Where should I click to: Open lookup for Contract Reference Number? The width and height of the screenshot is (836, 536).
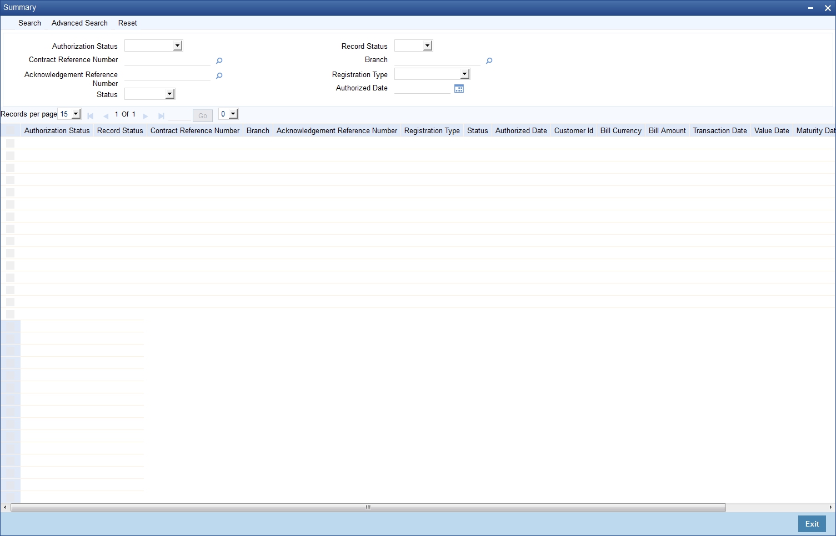pyautogui.click(x=219, y=61)
